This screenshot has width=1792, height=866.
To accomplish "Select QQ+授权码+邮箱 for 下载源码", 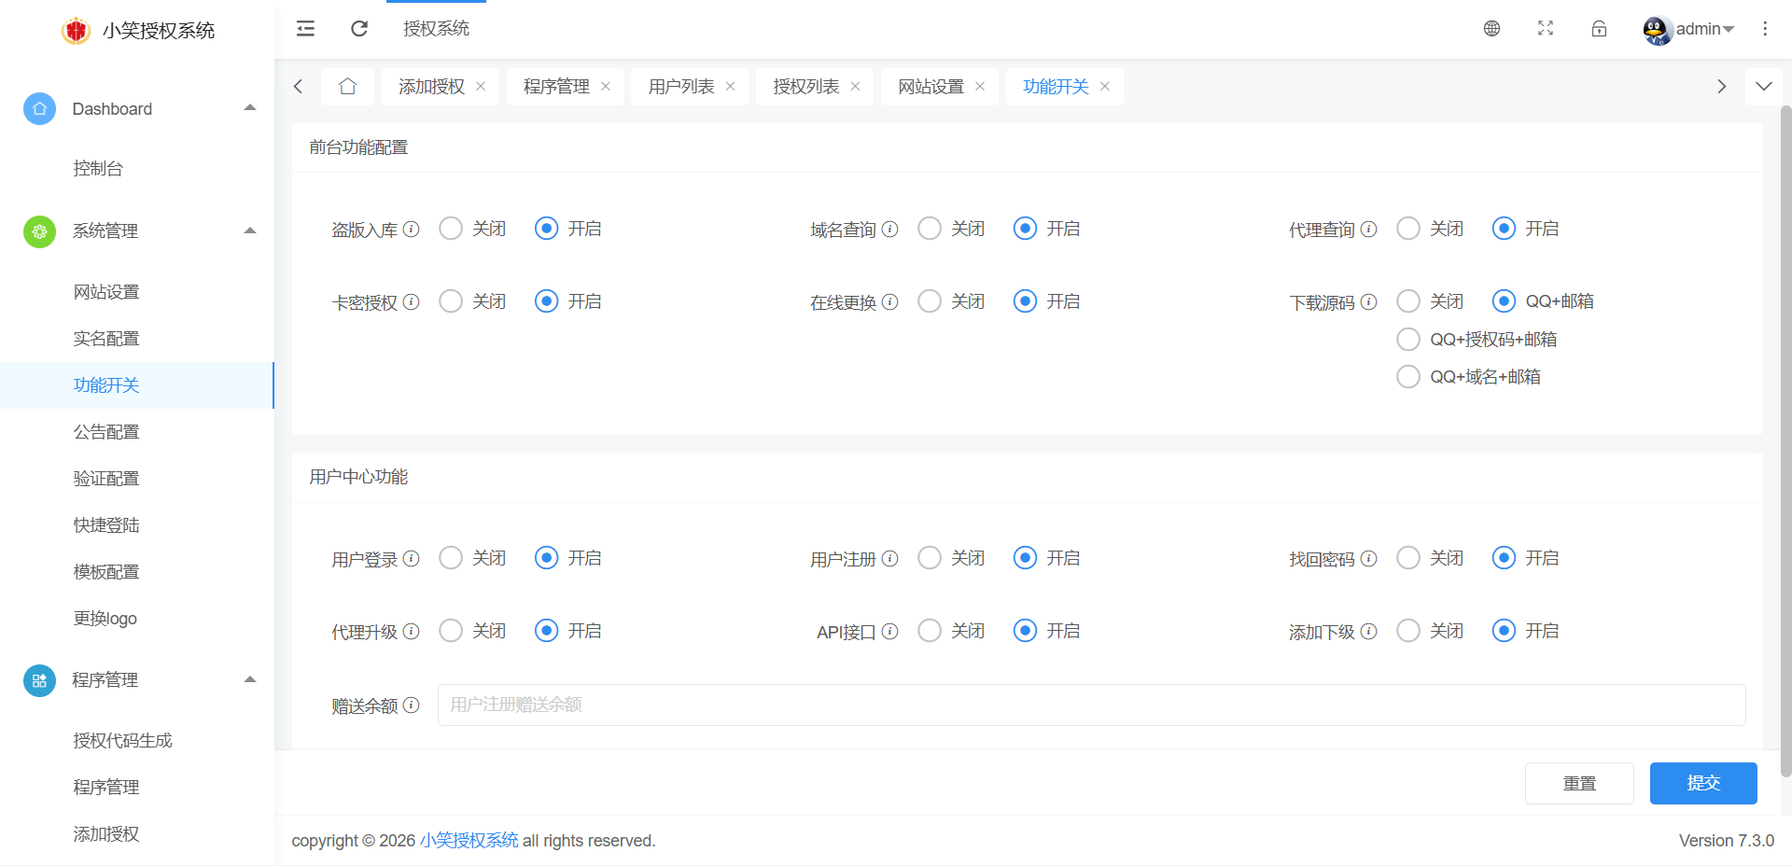I will 1408,340.
